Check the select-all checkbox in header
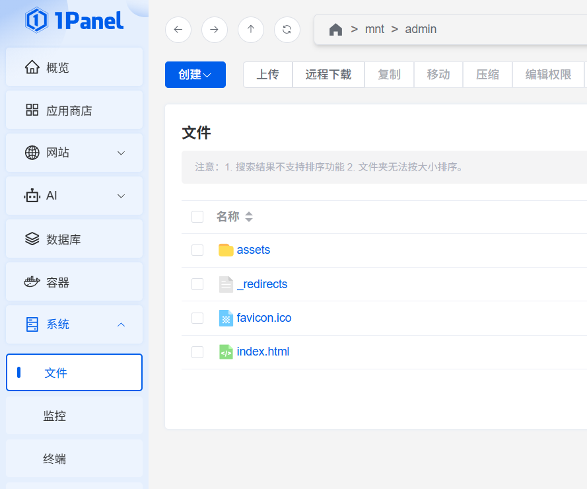 (x=197, y=217)
